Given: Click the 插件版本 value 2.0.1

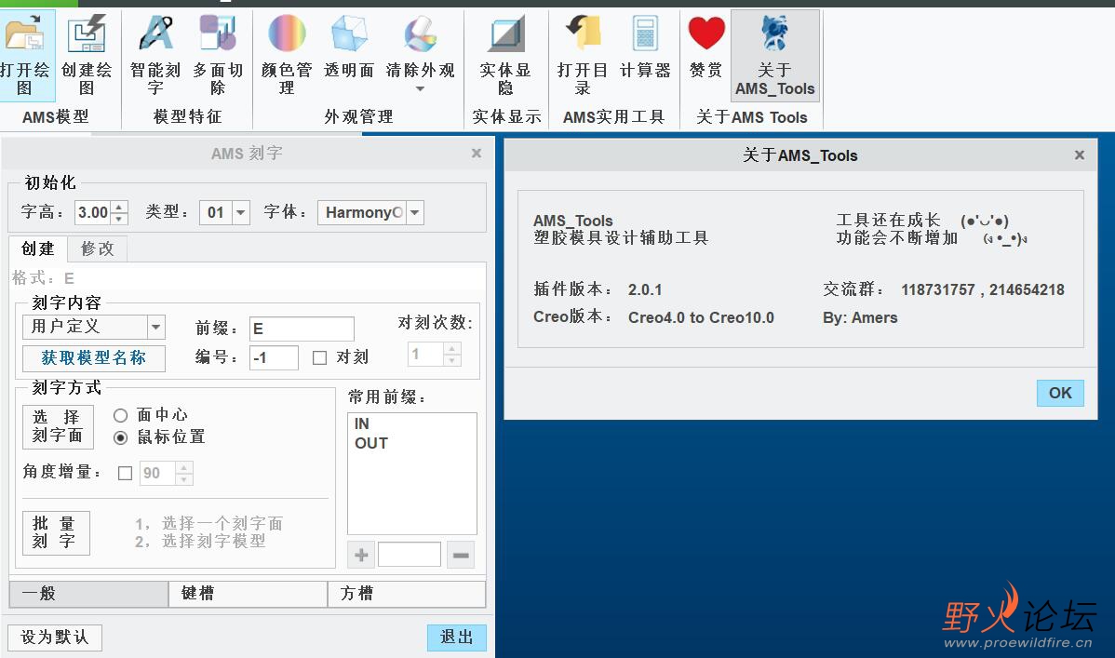Looking at the screenshot, I should pyautogui.click(x=645, y=289).
